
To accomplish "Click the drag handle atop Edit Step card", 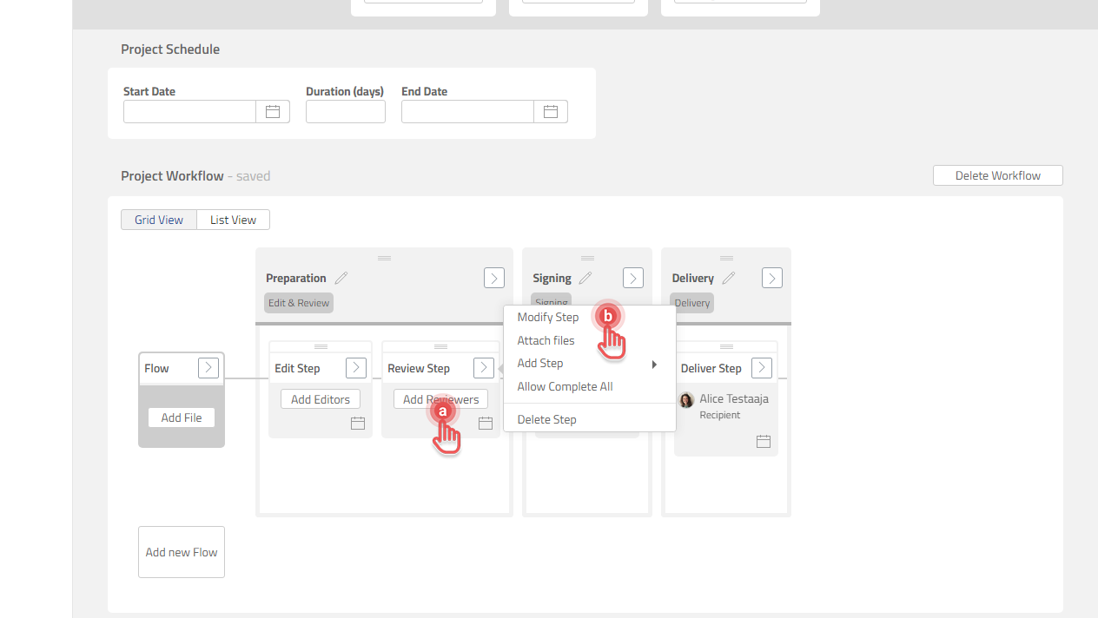I will [320, 345].
